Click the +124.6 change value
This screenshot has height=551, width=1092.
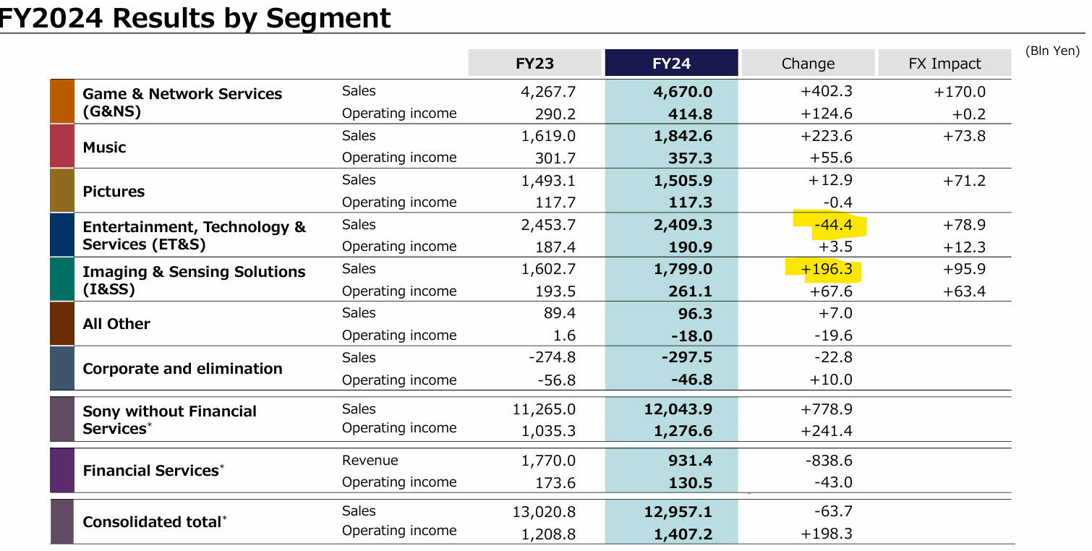pos(827,114)
